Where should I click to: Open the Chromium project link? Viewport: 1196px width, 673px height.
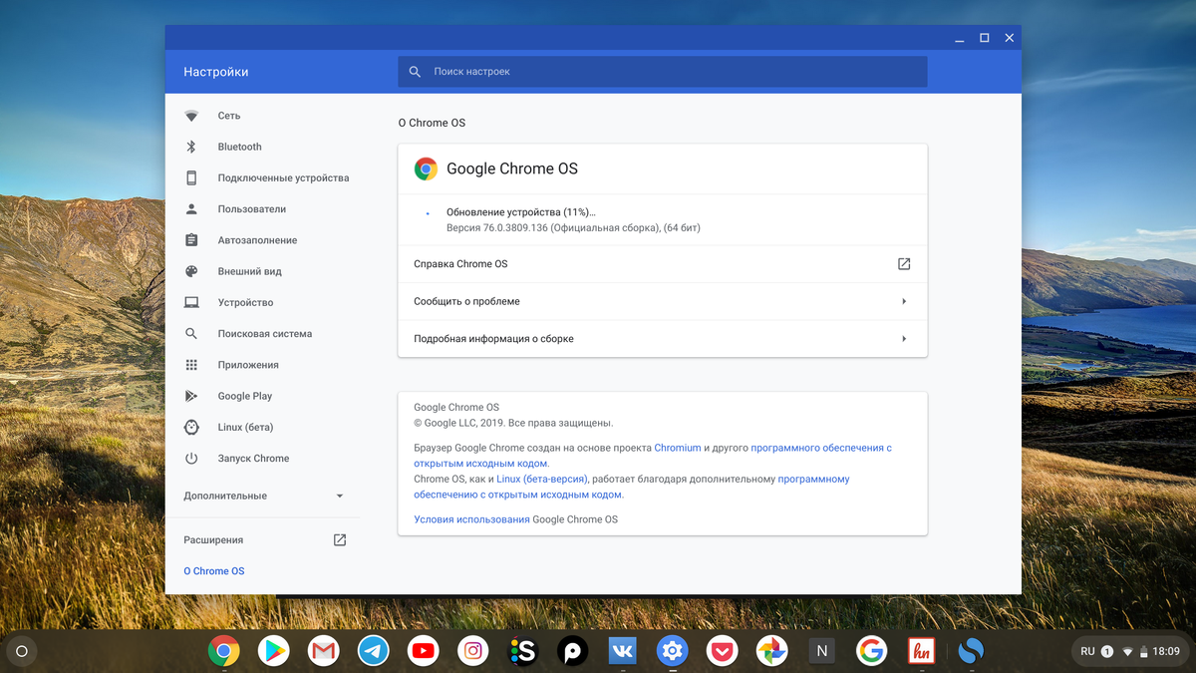tap(677, 447)
